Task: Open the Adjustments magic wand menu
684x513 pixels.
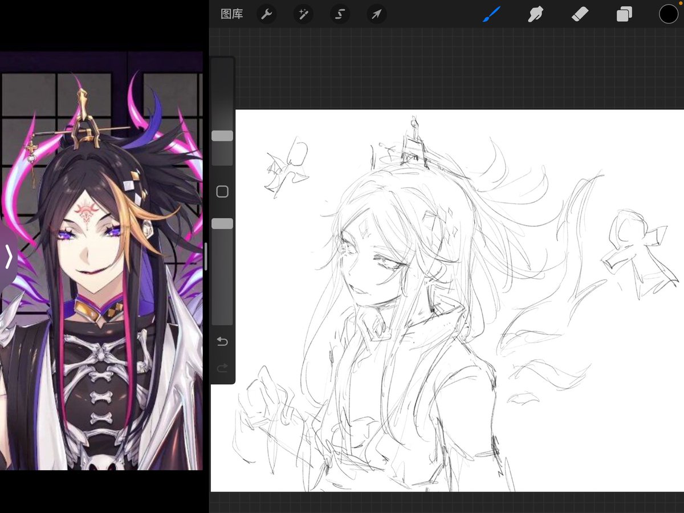Action: [303, 14]
